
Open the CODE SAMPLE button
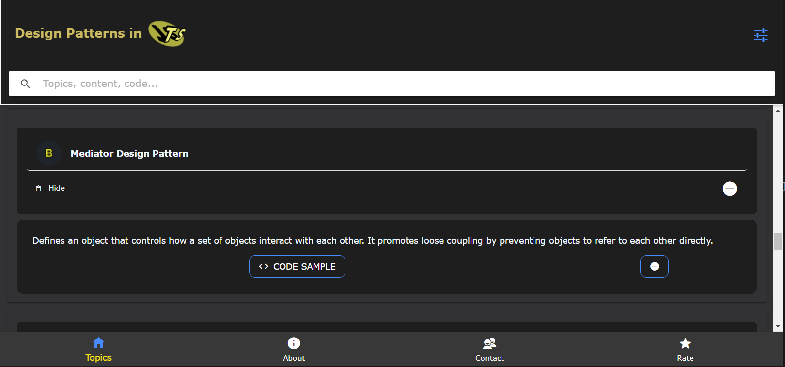297,266
